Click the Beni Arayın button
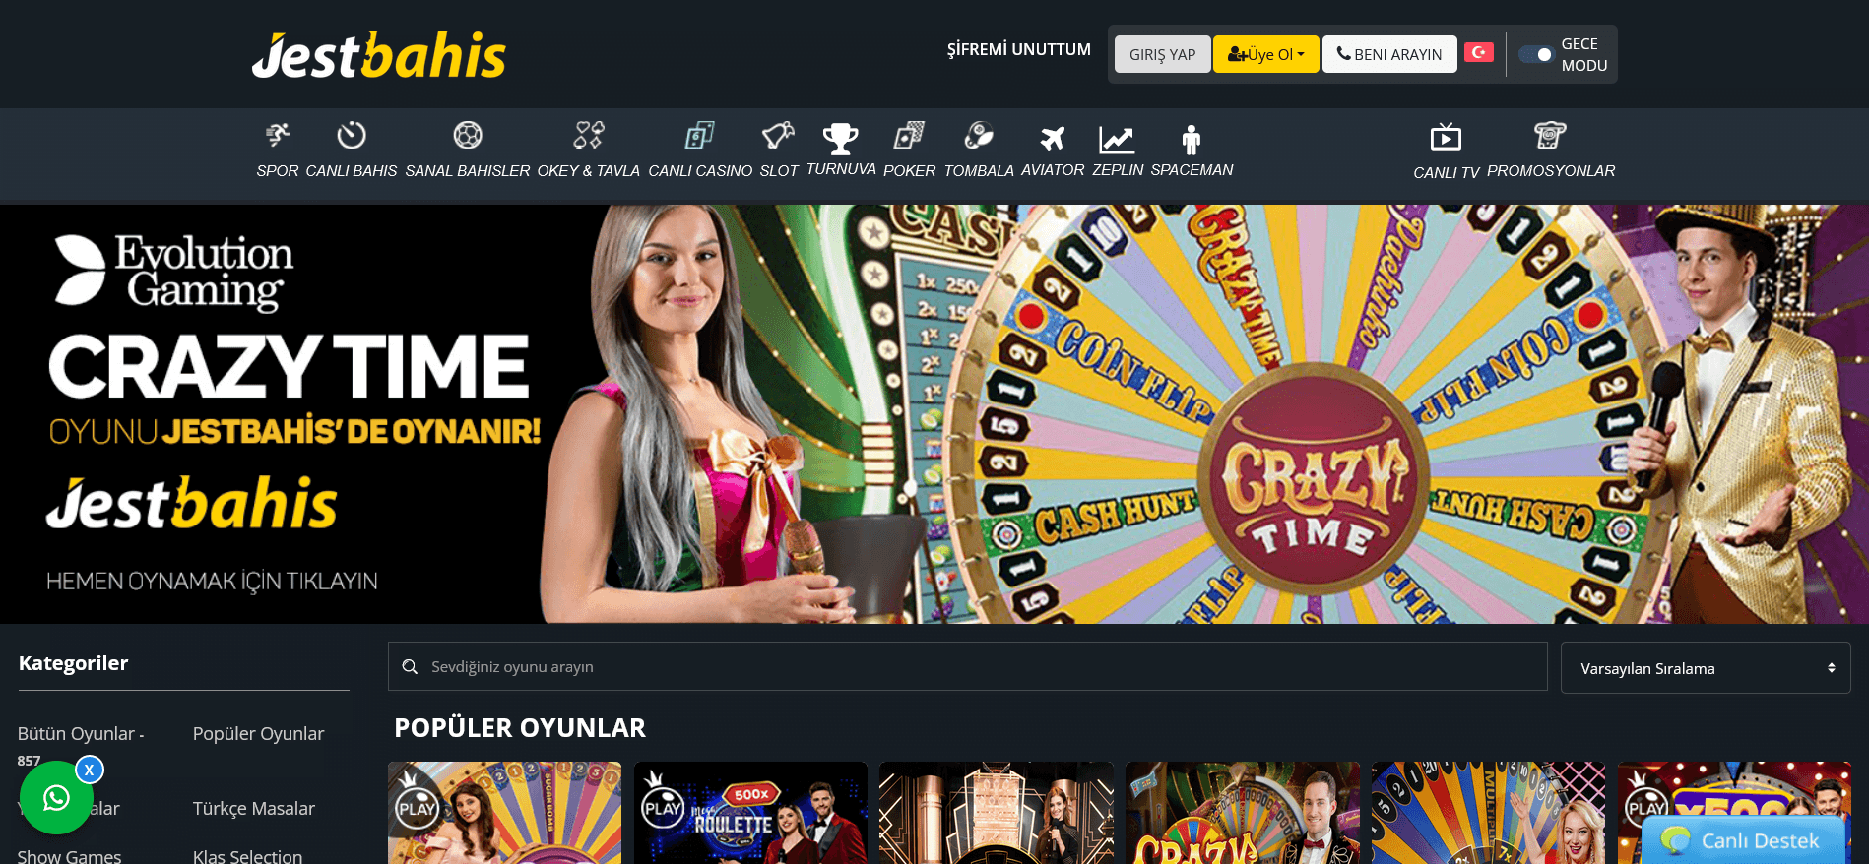Image resolution: width=1869 pixels, height=864 pixels. [x=1389, y=54]
